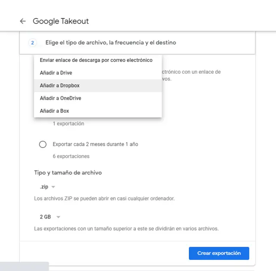Click the 'Google Takeout' page title
This screenshot has width=276, height=271.
coord(61,21)
